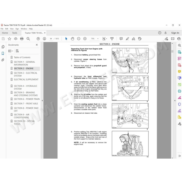182x182 pixels.
Task: Select the arrow selection tool
Action: (x=66, y=39)
